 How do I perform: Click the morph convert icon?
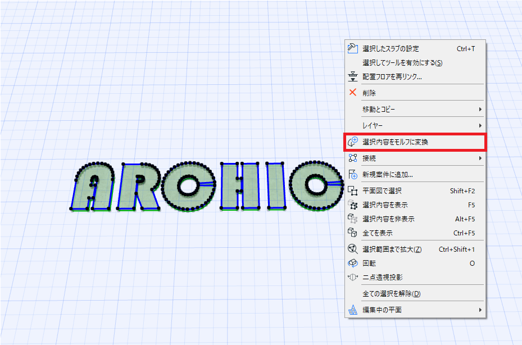tap(352, 142)
